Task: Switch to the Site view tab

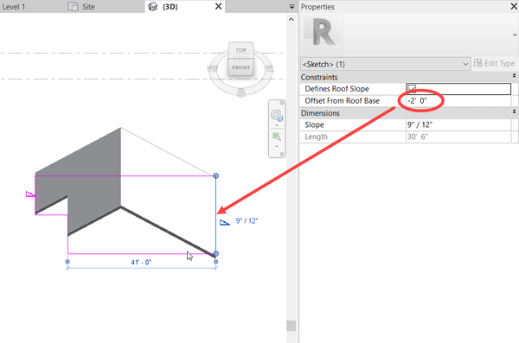Action: (88, 7)
